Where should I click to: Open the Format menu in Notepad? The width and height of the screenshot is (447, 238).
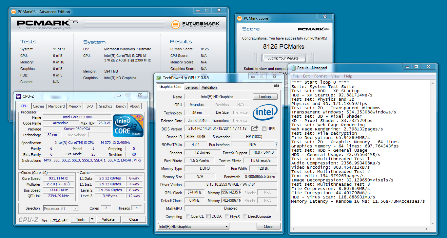coord(321,76)
